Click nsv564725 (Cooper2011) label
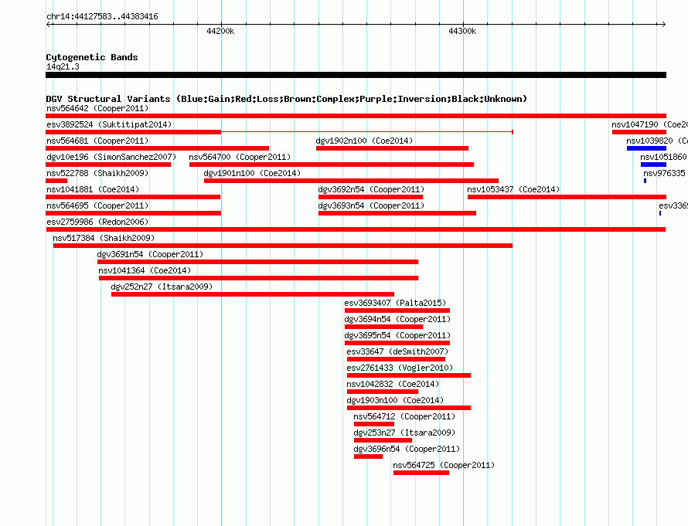The image size is (688, 526). (444, 465)
